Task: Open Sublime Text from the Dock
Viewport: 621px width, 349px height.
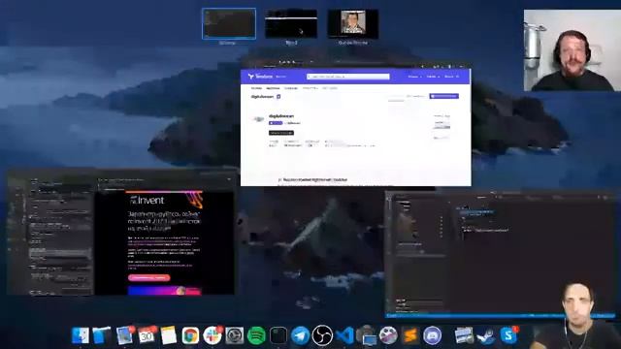Action: (x=410, y=335)
